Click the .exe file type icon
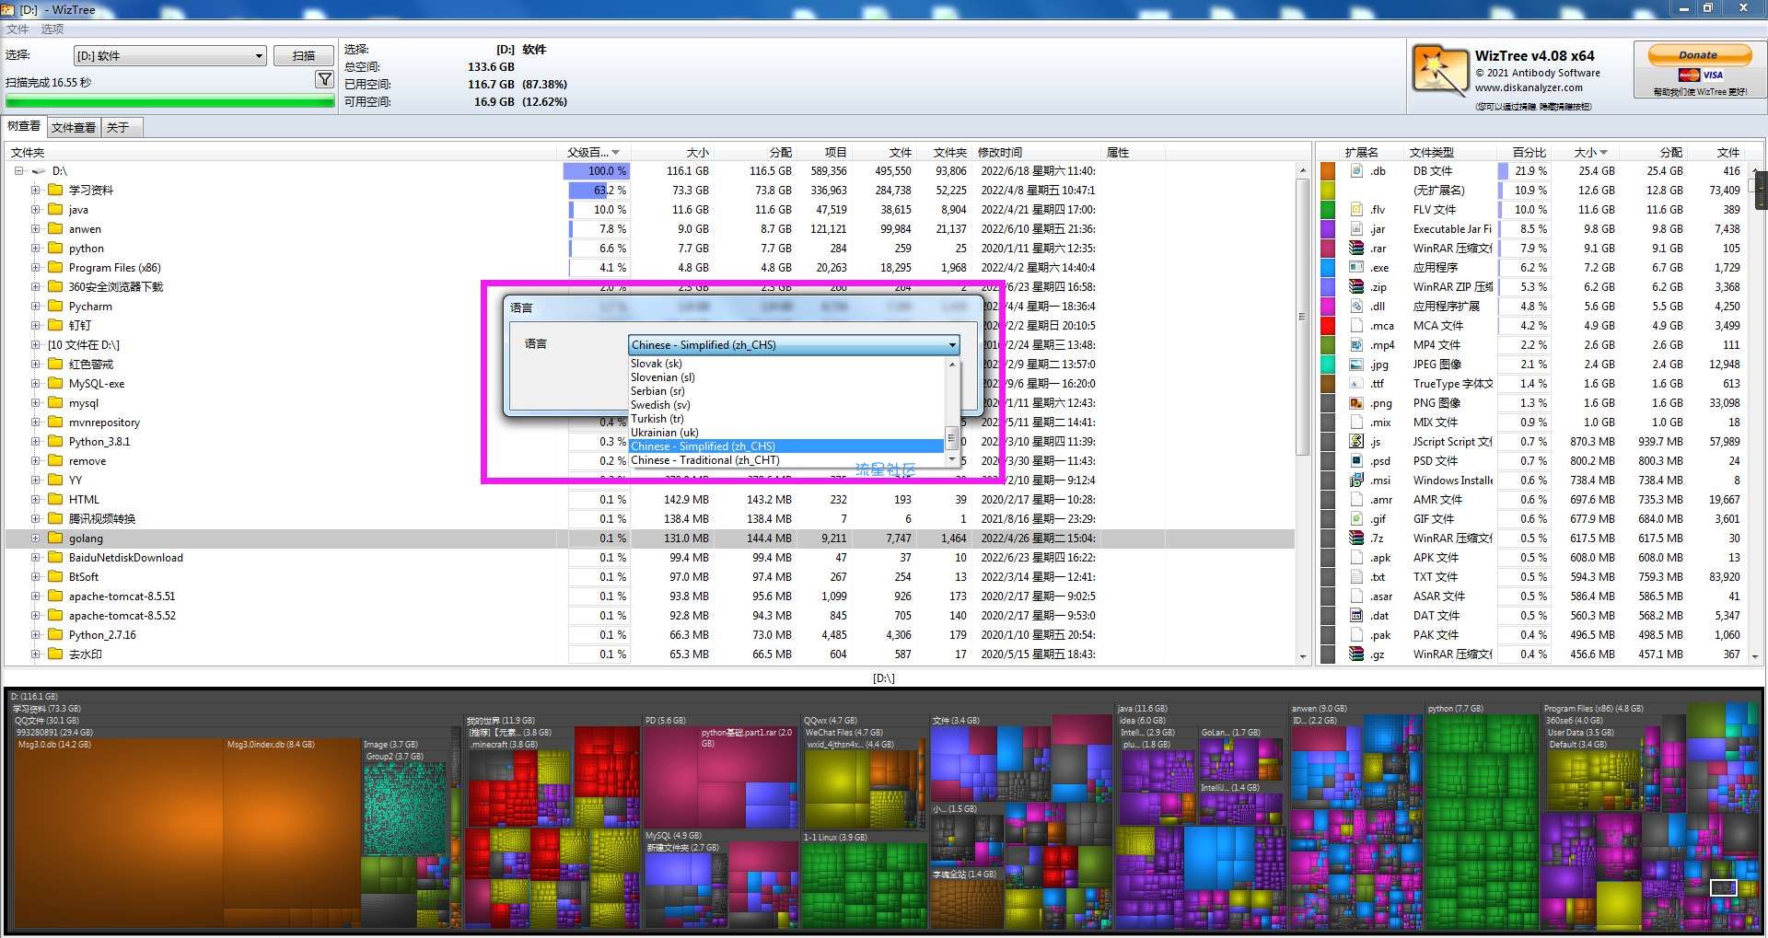 [x=1356, y=268]
